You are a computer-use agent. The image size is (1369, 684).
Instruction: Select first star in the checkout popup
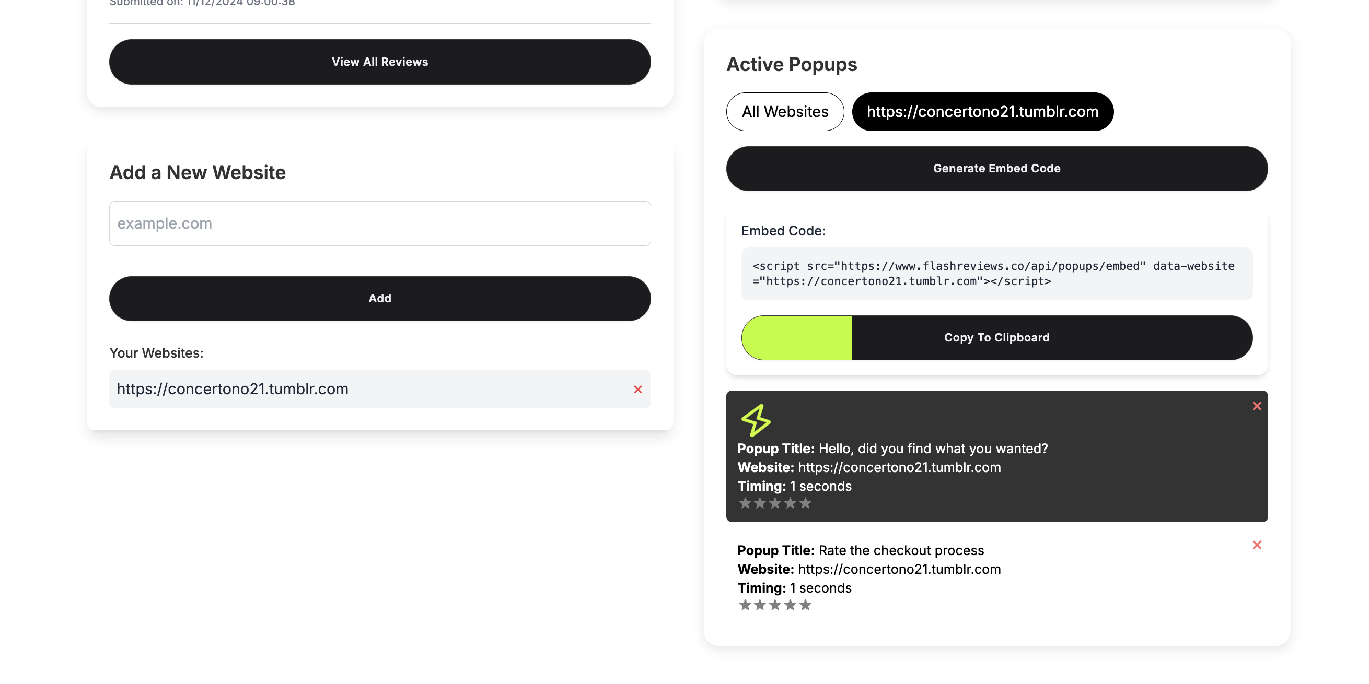[x=745, y=605]
